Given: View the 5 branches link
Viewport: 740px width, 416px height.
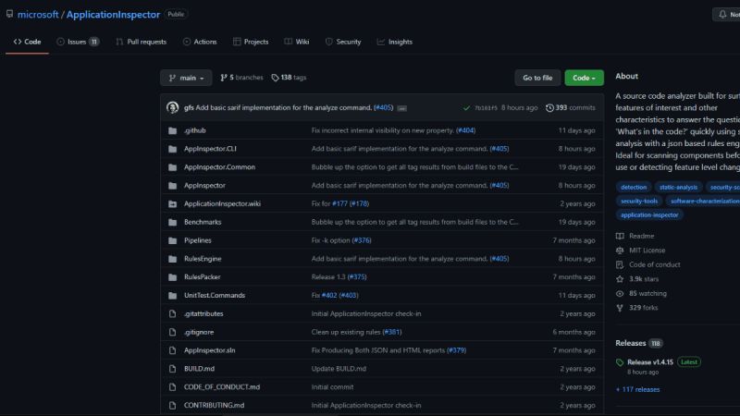Looking at the screenshot, I should (241, 78).
